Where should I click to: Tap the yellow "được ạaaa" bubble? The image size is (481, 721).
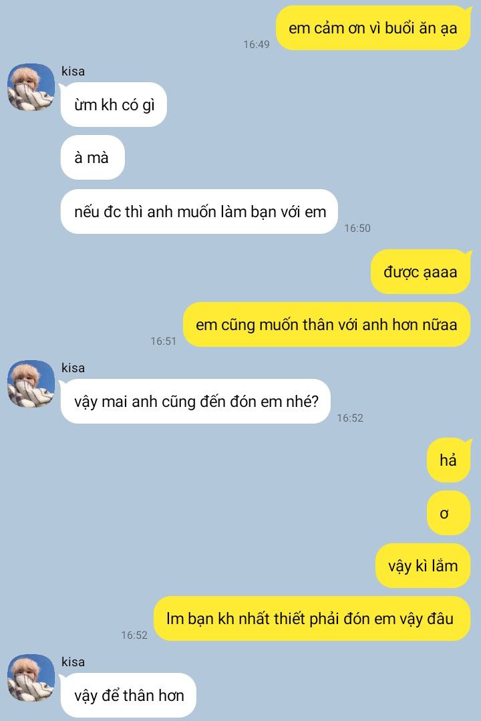(422, 272)
